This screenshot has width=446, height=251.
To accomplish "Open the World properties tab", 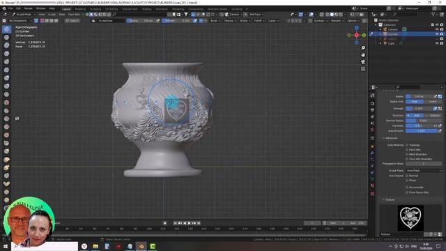I will tap(372, 130).
